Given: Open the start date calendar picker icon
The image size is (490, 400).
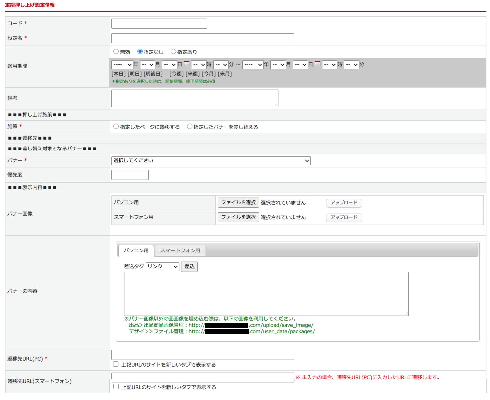Looking at the screenshot, I should [187, 64].
